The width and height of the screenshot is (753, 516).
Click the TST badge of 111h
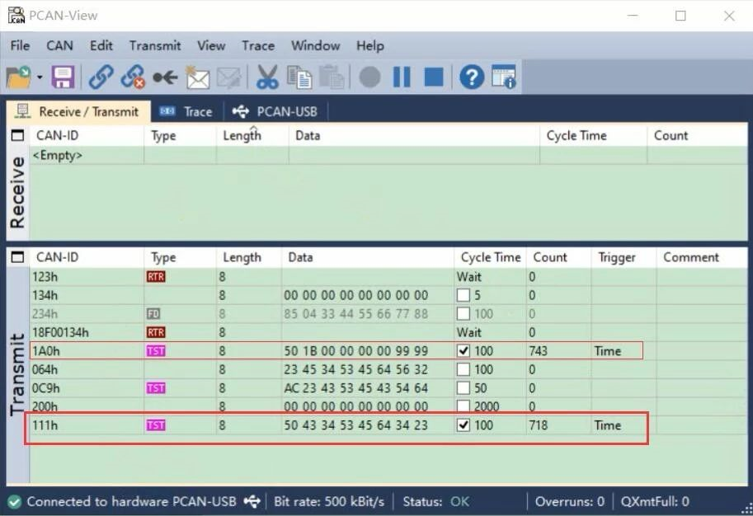coord(156,425)
